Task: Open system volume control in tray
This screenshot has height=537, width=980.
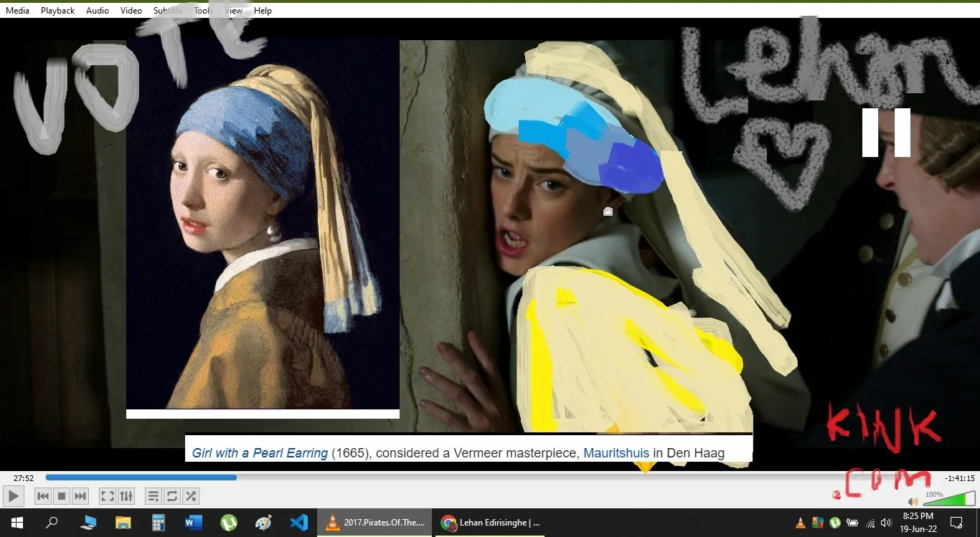Action: [887, 523]
